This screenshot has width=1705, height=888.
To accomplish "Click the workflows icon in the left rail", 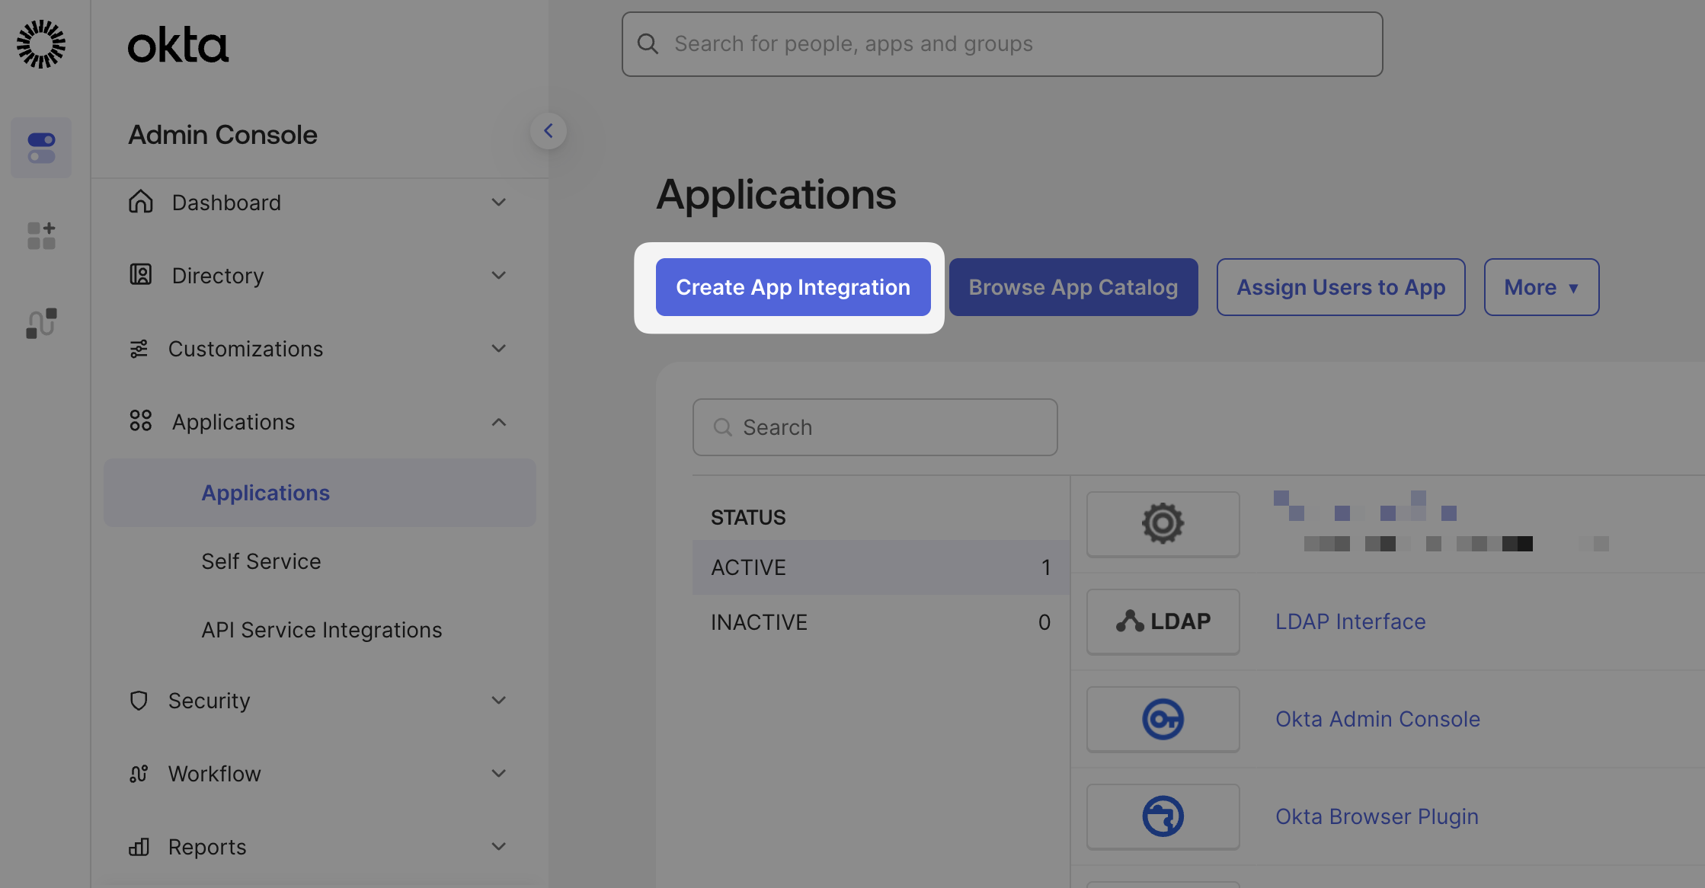I will 40,321.
